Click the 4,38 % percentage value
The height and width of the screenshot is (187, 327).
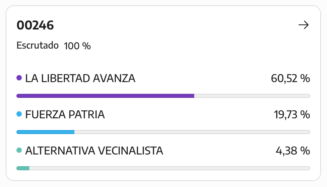(293, 151)
